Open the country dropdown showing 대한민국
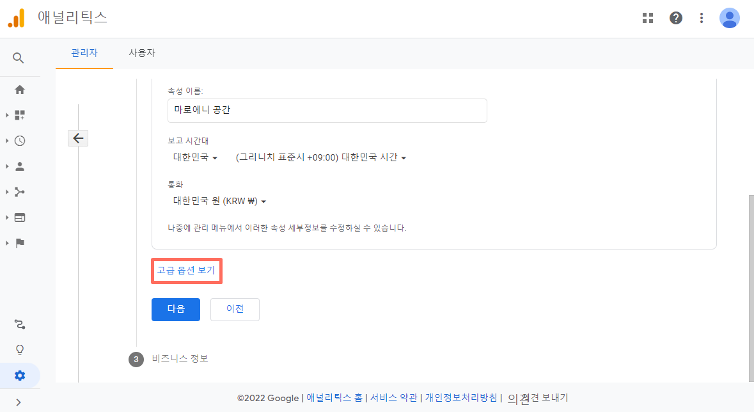This screenshot has width=754, height=412. coord(194,156)
